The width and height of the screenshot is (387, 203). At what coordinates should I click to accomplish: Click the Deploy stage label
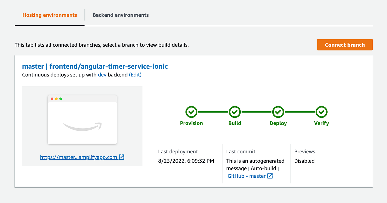pos(278,123)
